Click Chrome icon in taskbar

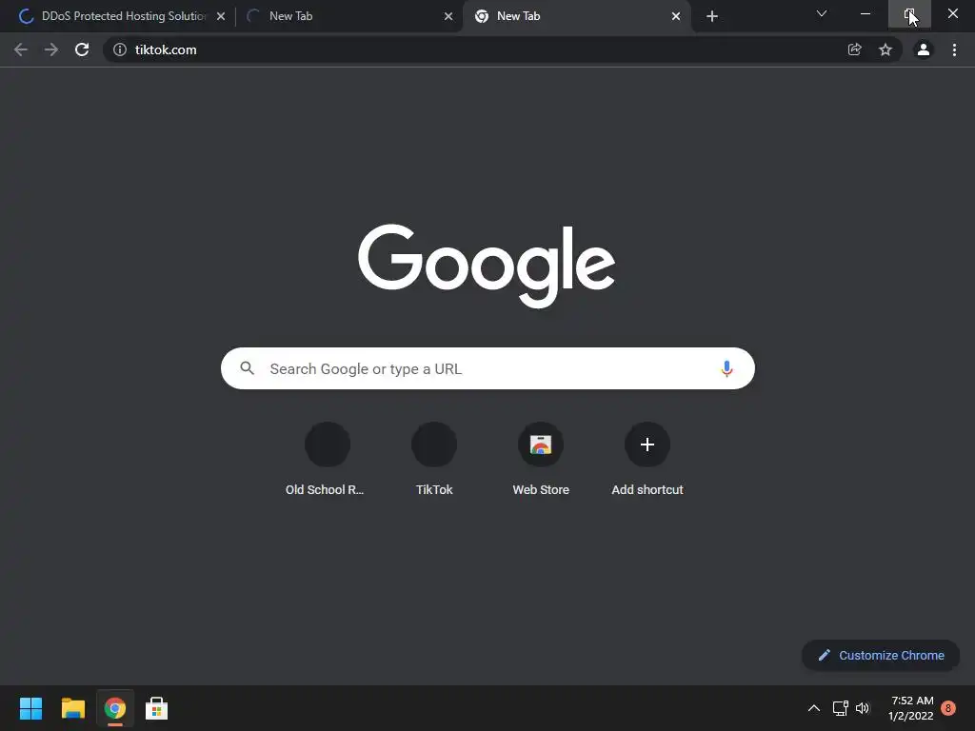115,708
